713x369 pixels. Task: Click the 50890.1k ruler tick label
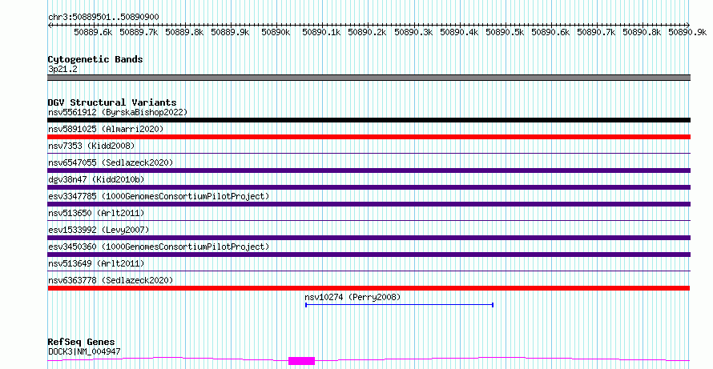[x=322, y=32]
